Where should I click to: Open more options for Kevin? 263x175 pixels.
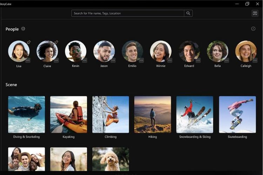point(85,60)
